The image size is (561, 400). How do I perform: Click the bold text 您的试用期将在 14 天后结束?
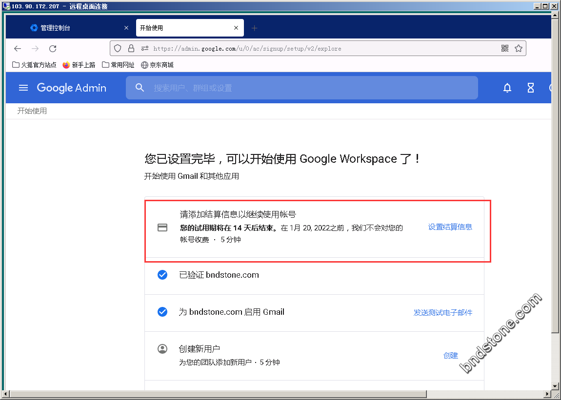pos(227,228)
